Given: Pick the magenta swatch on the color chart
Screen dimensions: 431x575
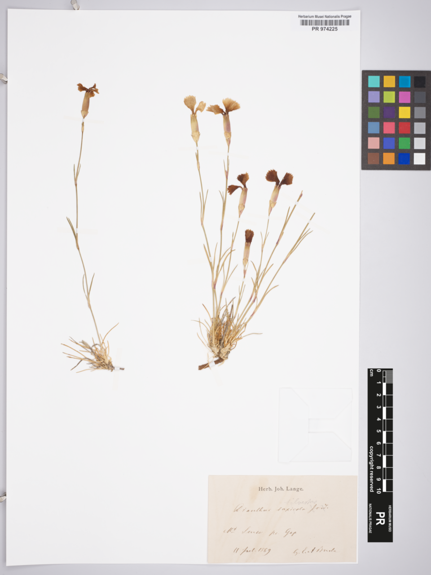Looking at the screenshot, I should pos(404,97).
